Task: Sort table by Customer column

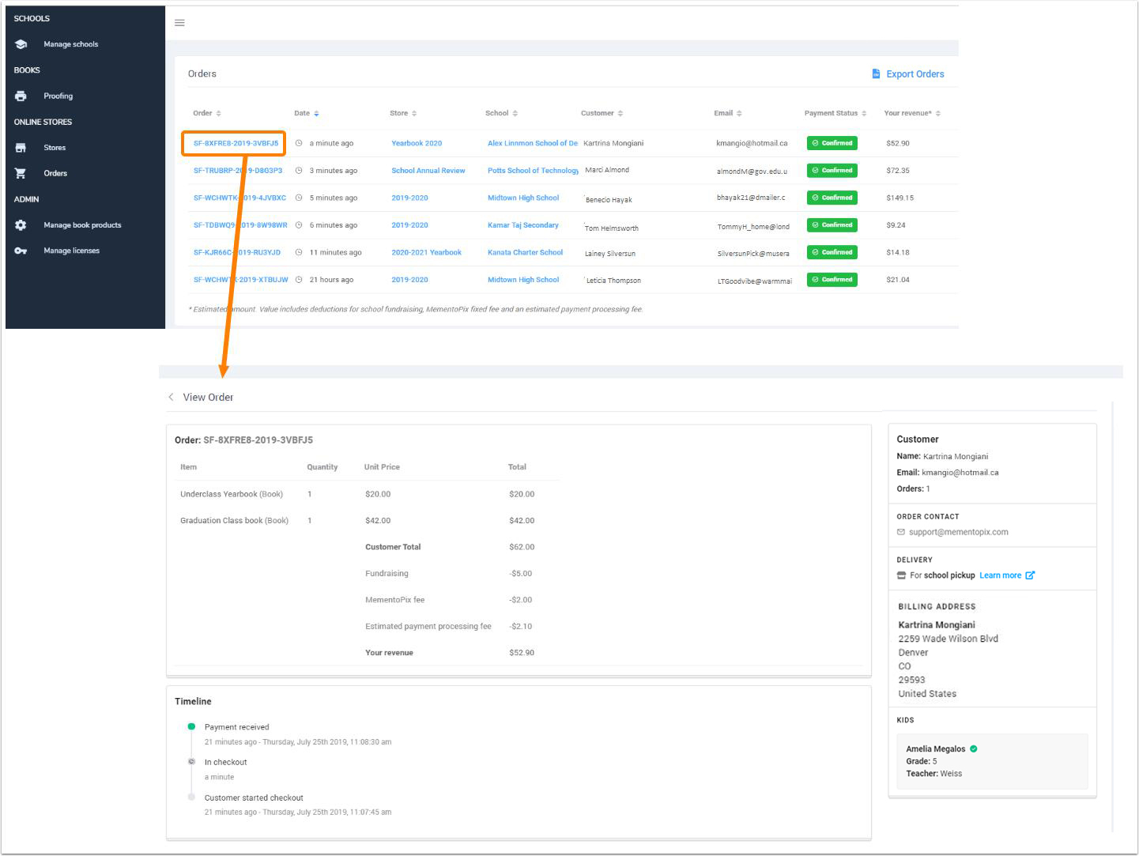Action: 602,113
